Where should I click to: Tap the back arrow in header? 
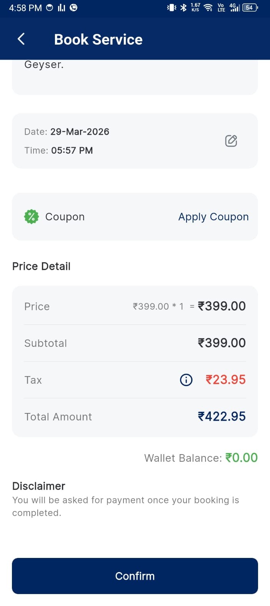21,39
